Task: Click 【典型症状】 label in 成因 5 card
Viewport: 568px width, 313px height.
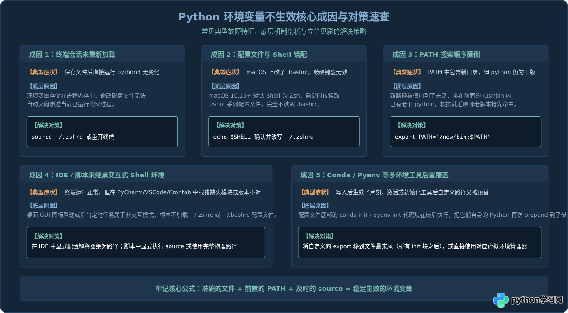Action: pyautogui.click(x=315, y=192)
